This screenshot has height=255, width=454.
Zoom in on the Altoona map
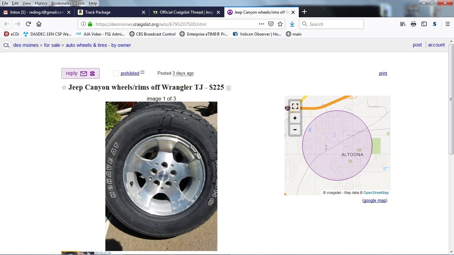(295, 118)
